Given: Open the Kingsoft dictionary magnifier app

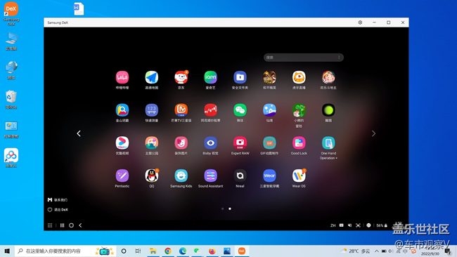Looking at the screenshot, I should 122,110.
